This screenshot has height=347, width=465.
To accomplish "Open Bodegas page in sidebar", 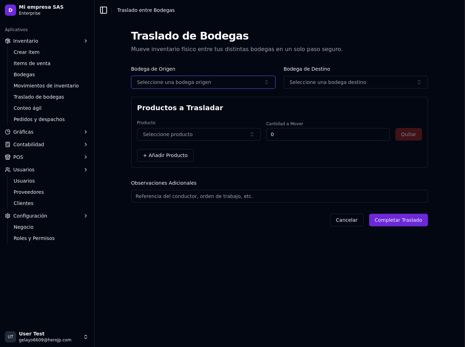I will click(24, 75).
